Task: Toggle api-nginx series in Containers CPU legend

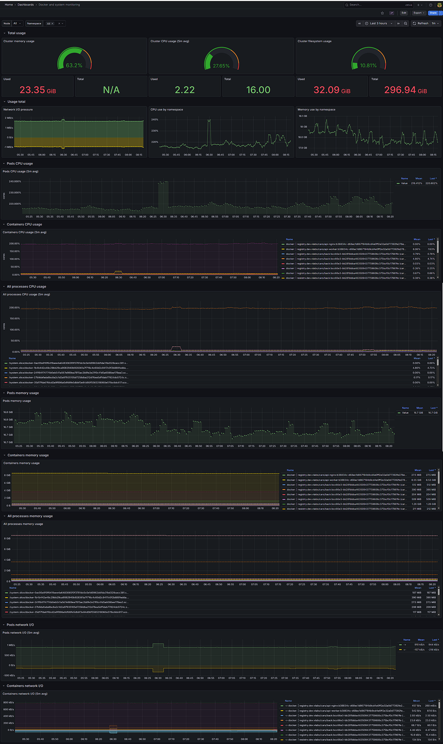Action: (345, 244)
